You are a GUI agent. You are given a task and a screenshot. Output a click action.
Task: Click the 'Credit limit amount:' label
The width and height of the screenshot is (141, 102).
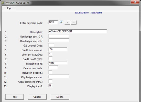[x=32, y=50]
